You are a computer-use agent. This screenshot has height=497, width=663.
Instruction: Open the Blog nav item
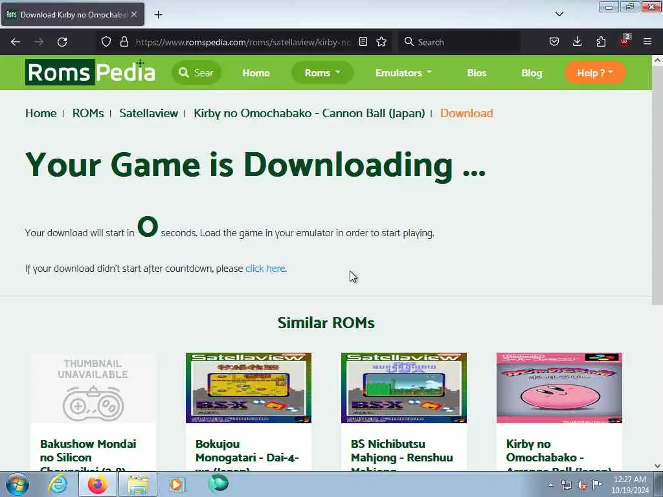(532, 73)
